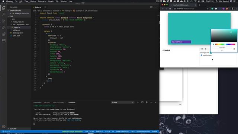Viewport: 238px width, 134px height.
Task: Click the Background color swatch
Action: (211, 53)
